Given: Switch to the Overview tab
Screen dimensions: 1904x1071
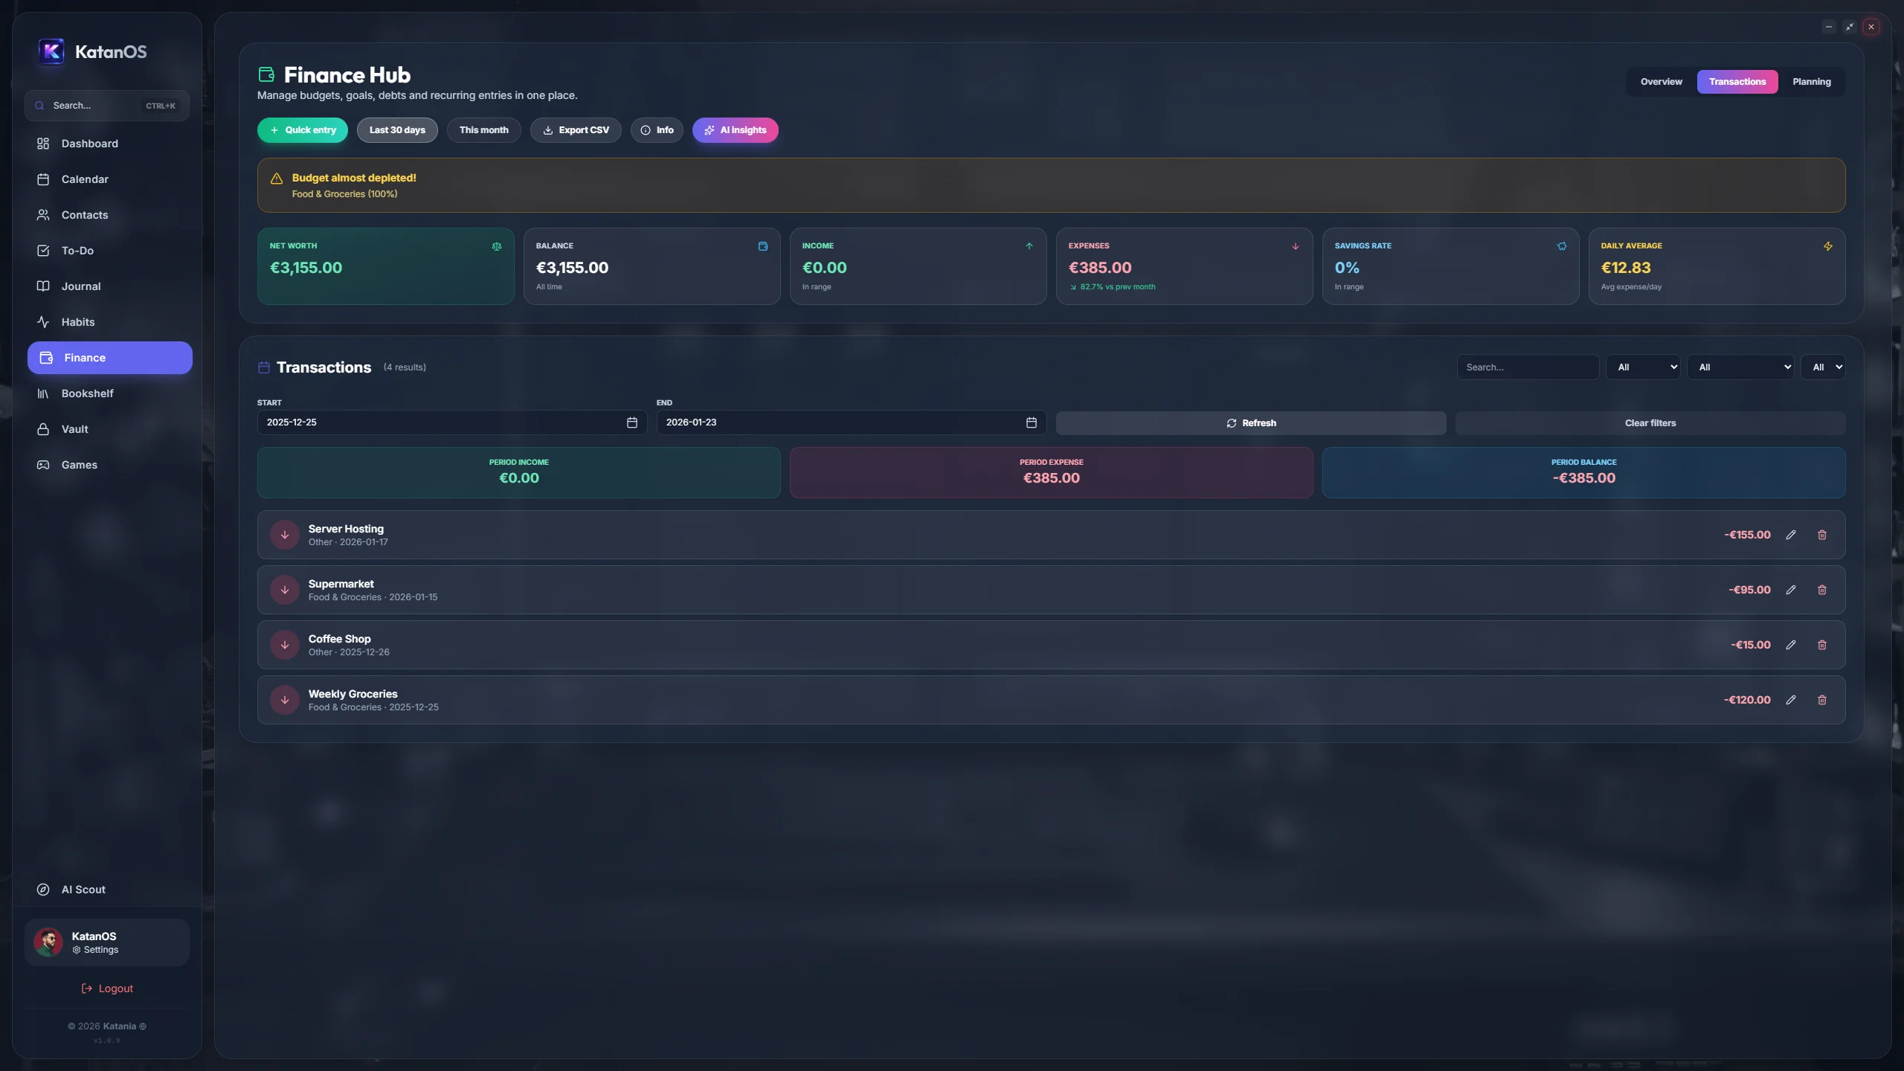Looking at the screenshot, I should pos(1661,82).
